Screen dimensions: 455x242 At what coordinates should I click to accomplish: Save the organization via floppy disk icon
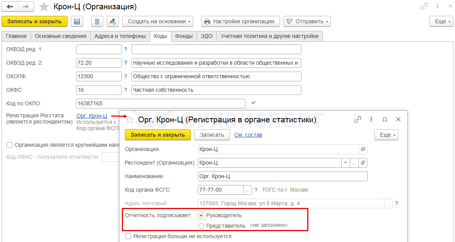point(77,21)
